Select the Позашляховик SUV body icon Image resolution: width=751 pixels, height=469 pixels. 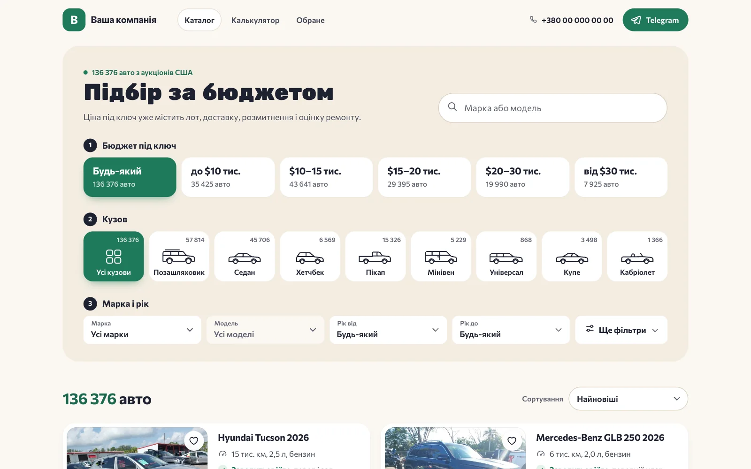[179, 257]
